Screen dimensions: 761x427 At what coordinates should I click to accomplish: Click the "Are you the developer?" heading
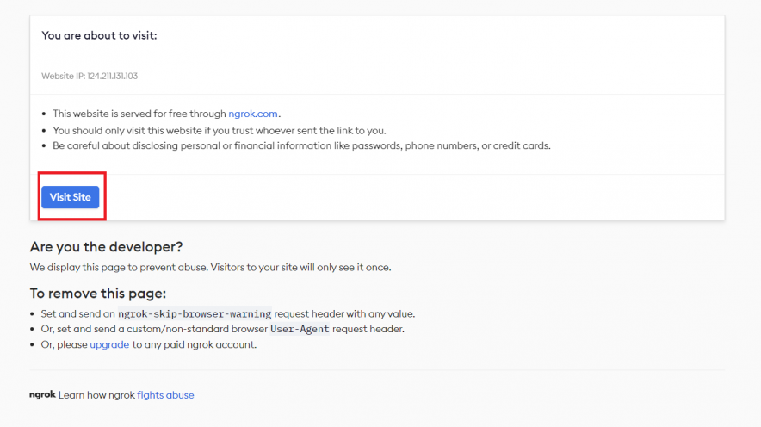point(106,247)
